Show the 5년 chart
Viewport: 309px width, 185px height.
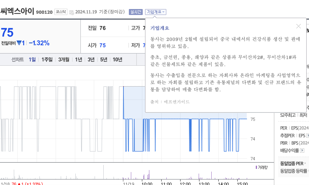click(x=104, y=59)
